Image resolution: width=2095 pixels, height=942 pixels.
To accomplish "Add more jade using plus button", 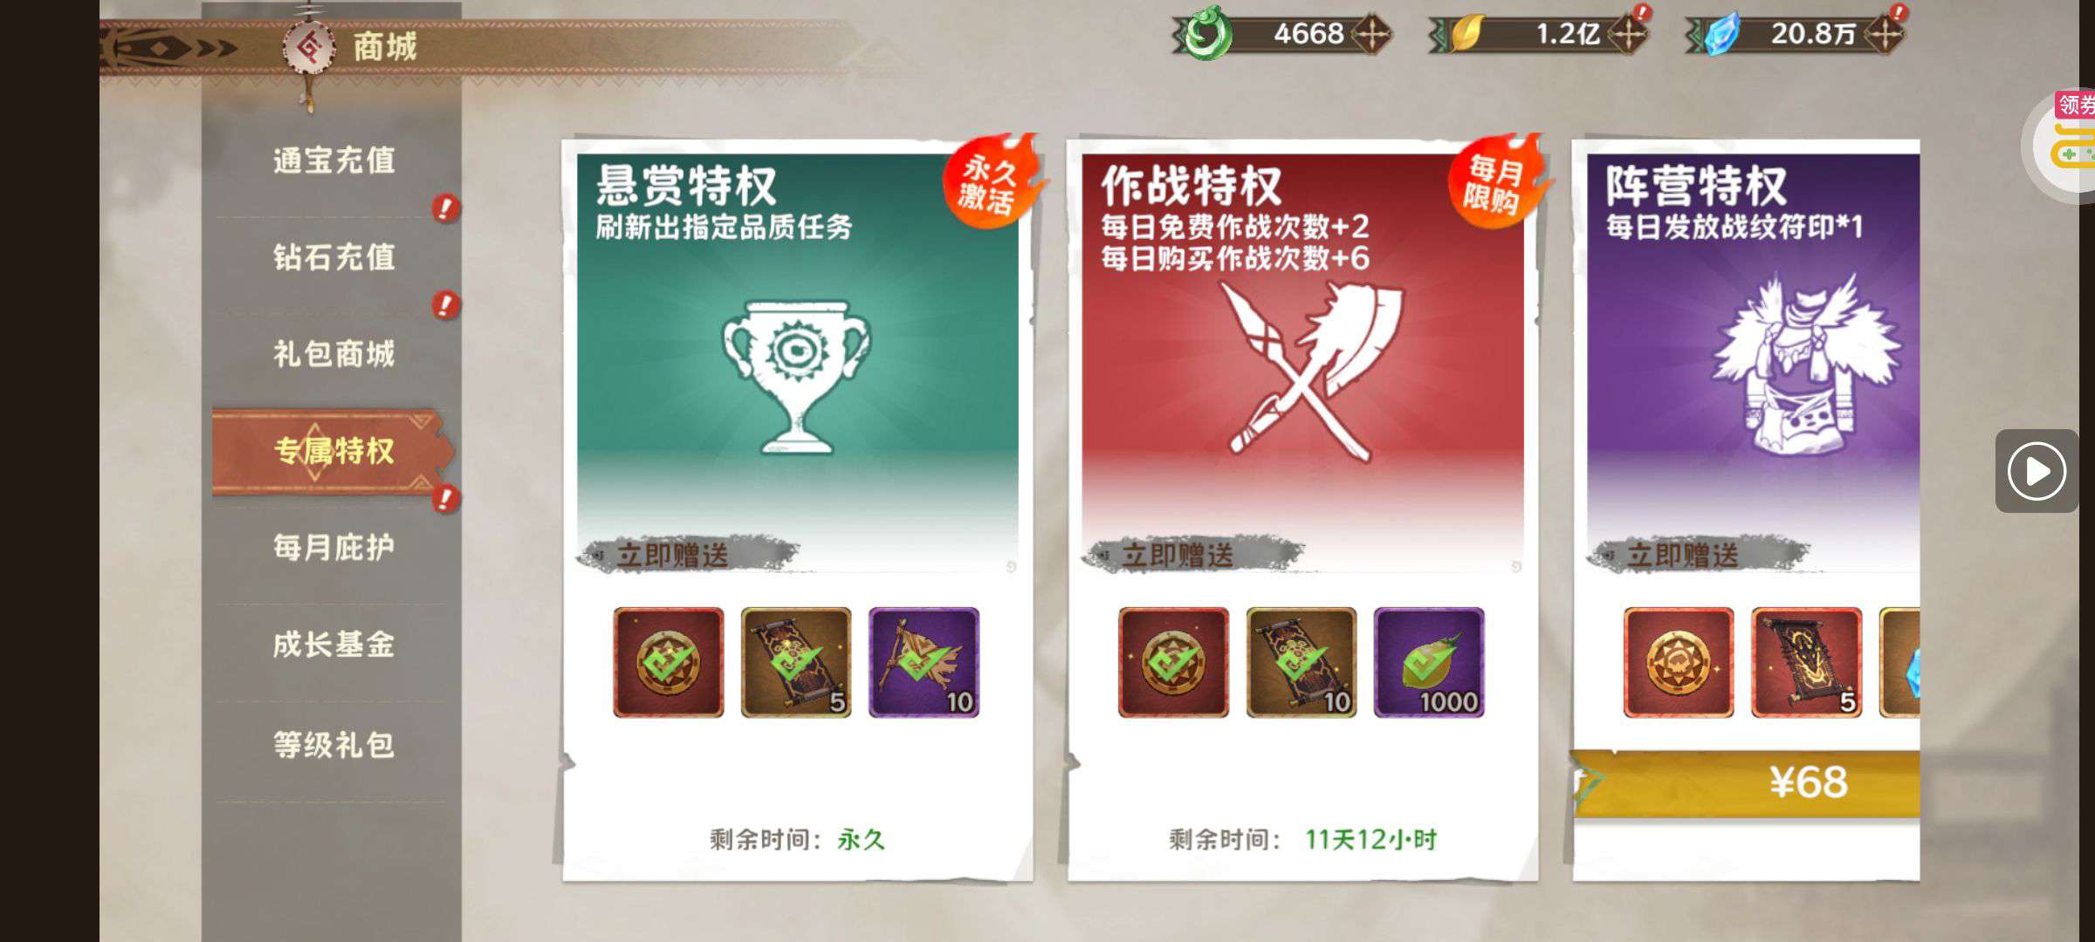I will pyautogui.click(x=1370, y=34).
